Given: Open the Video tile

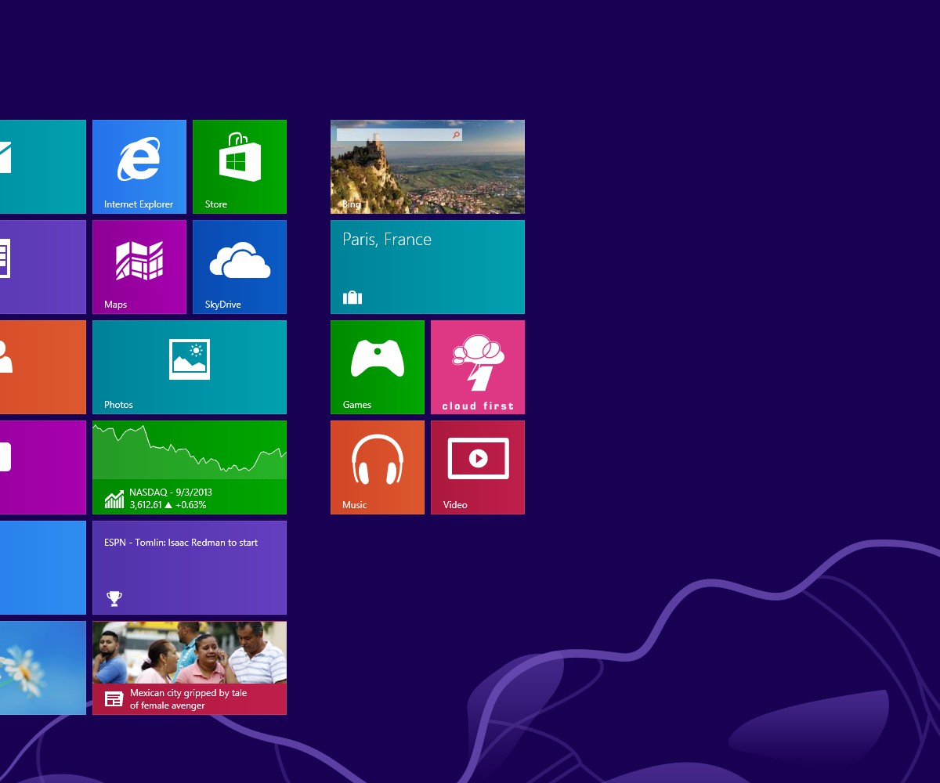Looking at the screenshot, I should pos(478,467).
